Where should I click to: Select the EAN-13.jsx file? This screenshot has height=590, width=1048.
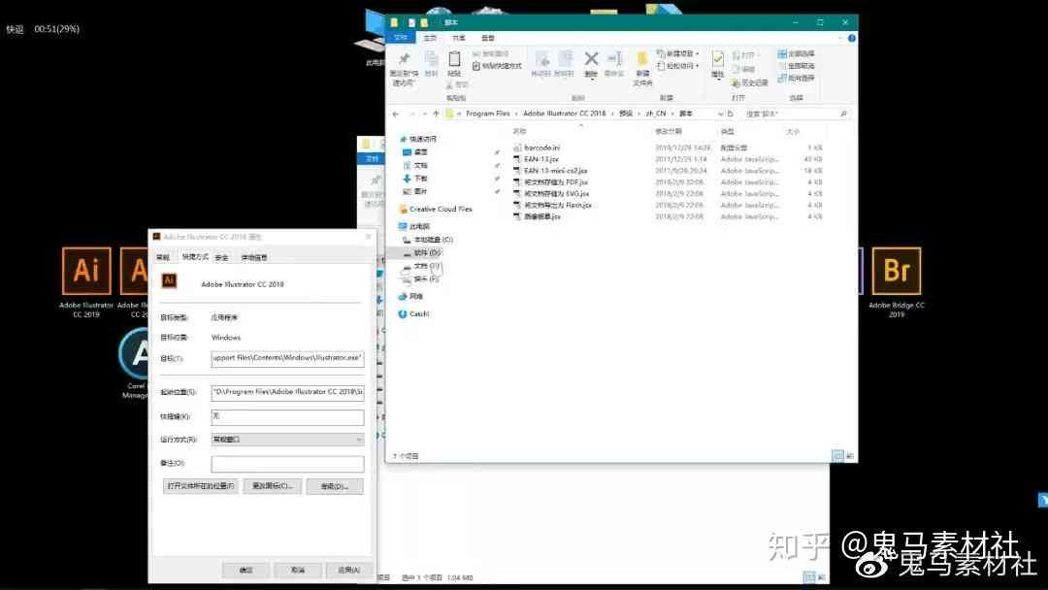point(541,160)
